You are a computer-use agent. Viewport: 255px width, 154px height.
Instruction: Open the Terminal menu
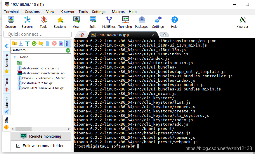[x=11, y=12]
